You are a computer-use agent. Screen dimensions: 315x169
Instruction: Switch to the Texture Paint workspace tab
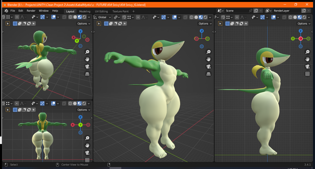120,12
